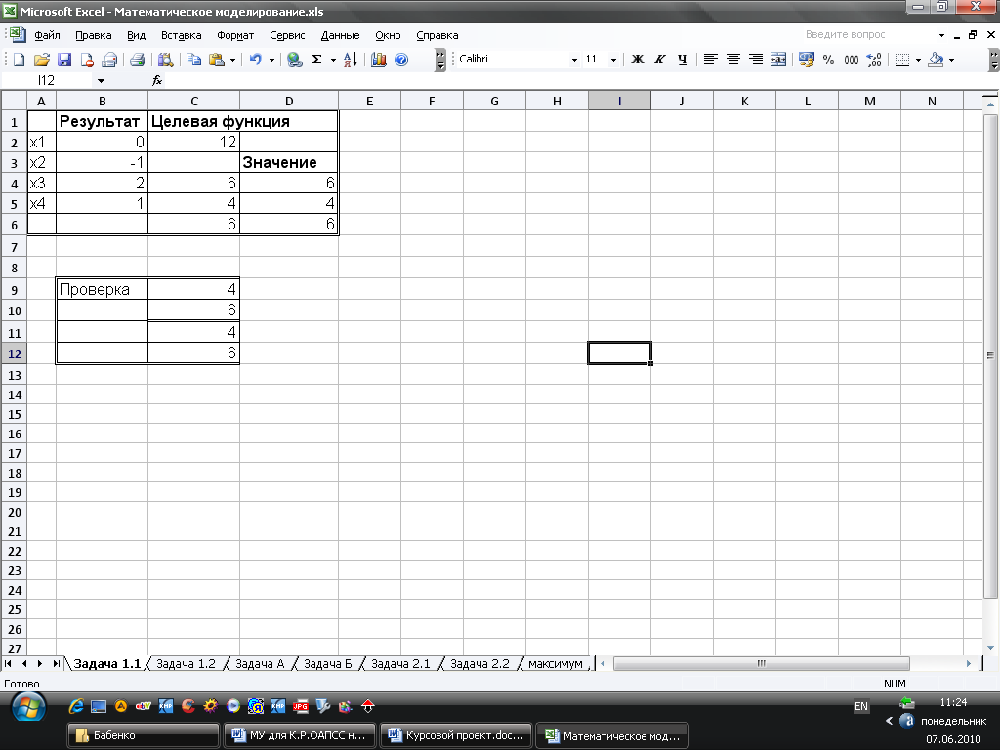
Task: Merge and center cells icon
Action: (778, 60)
